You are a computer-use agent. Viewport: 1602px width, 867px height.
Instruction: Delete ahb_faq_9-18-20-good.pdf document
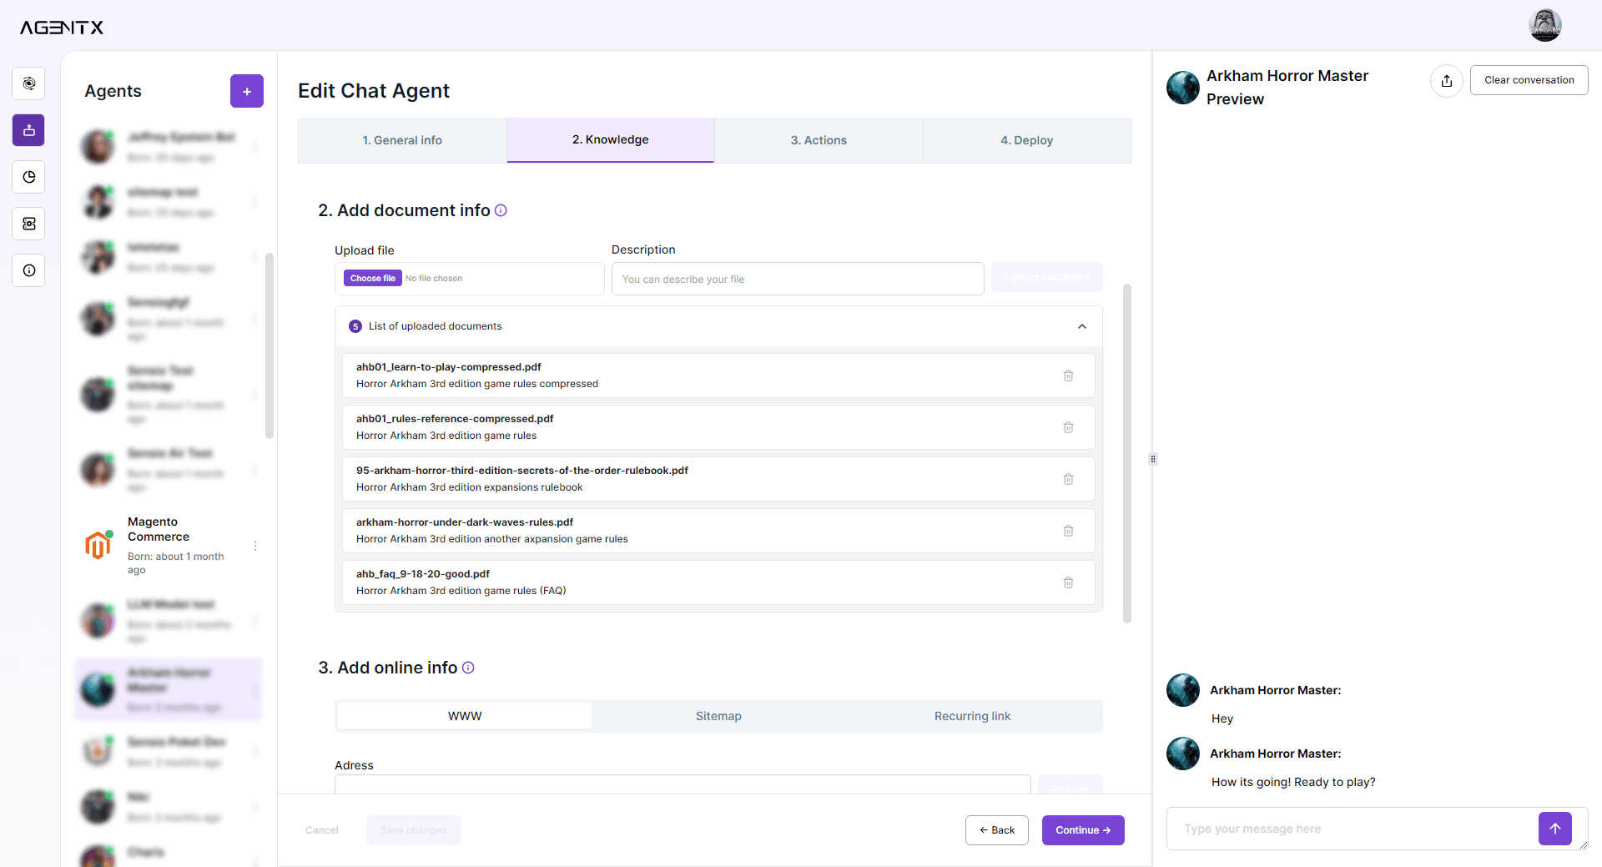pos(1068,582)
